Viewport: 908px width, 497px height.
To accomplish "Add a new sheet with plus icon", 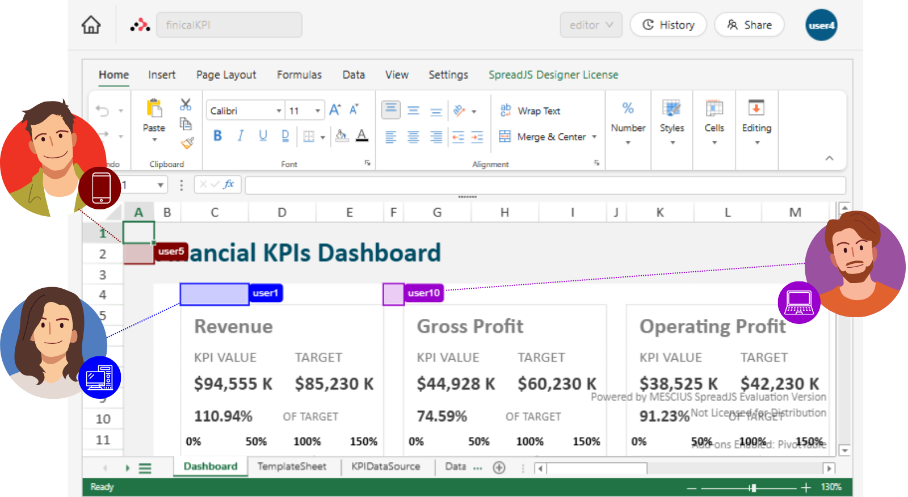I will pyautogui.click(x=499, y=467).
